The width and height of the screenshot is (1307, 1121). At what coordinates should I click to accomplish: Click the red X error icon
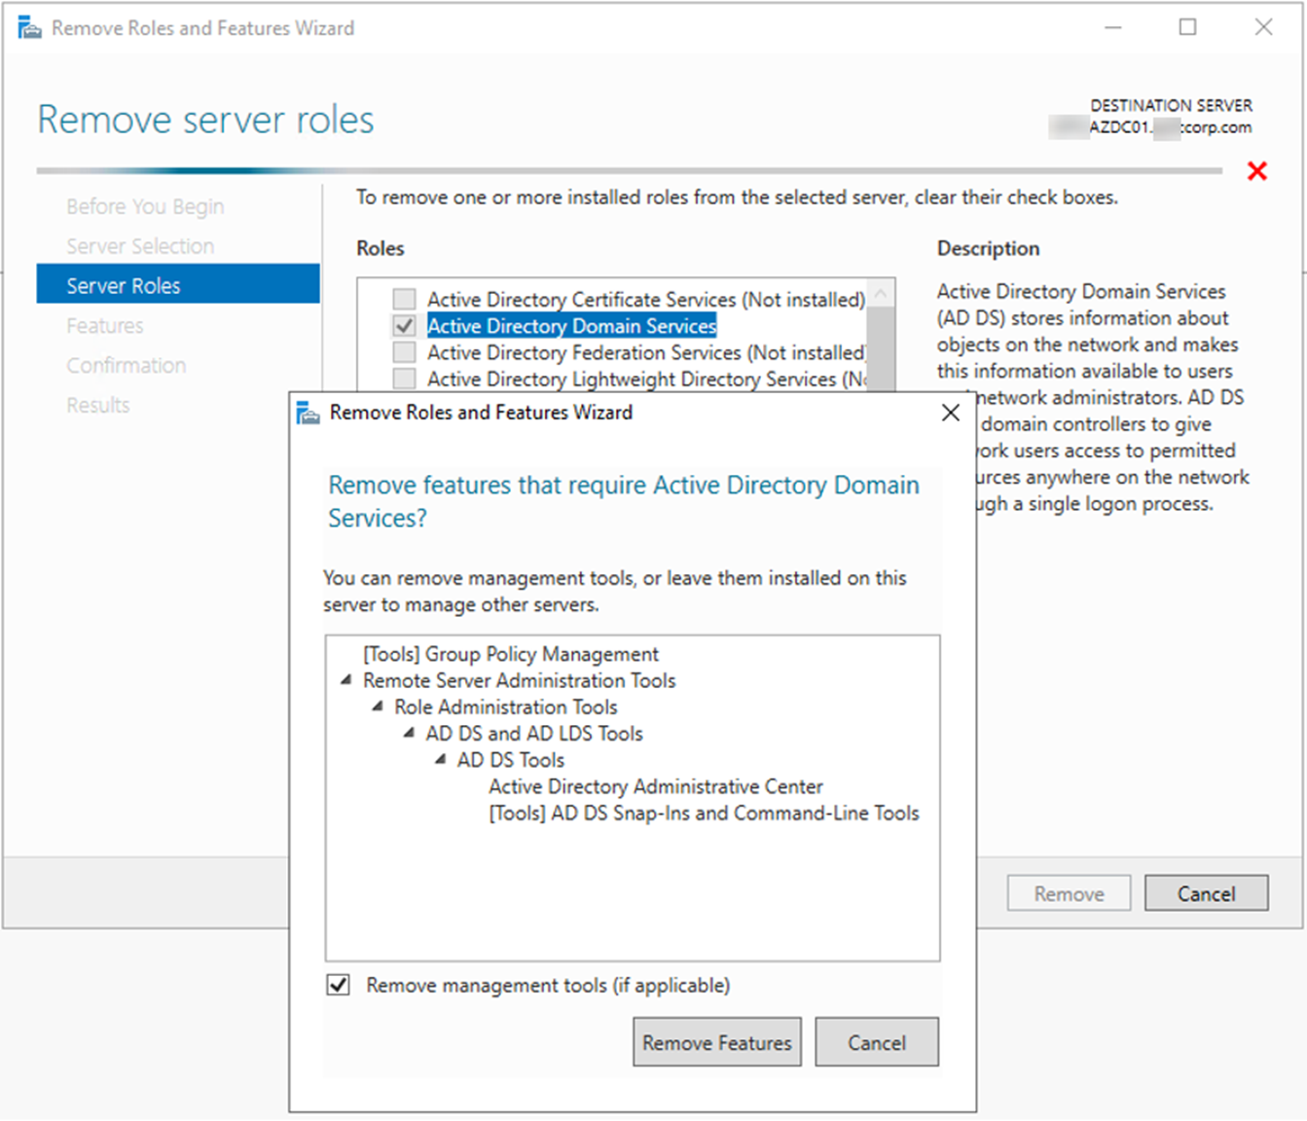click(x=1256, y=172)
